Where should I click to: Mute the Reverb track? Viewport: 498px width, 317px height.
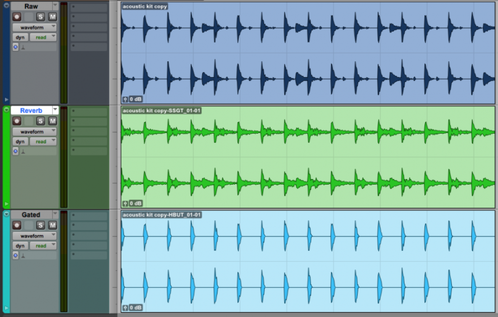pos(52,121)
